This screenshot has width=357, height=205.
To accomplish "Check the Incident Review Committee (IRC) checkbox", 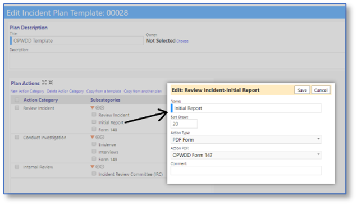I will click(94, 174).
